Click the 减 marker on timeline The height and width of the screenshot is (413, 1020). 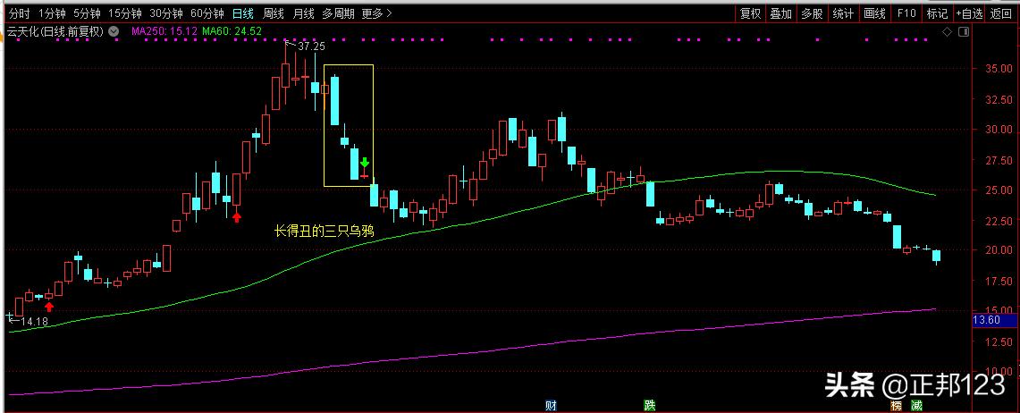tap(916, 406)
